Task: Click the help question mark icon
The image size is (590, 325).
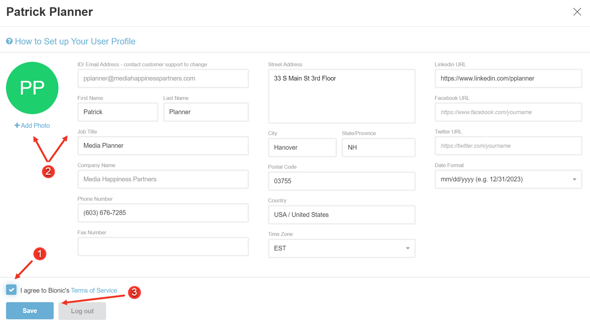Action: pos(9,41)
